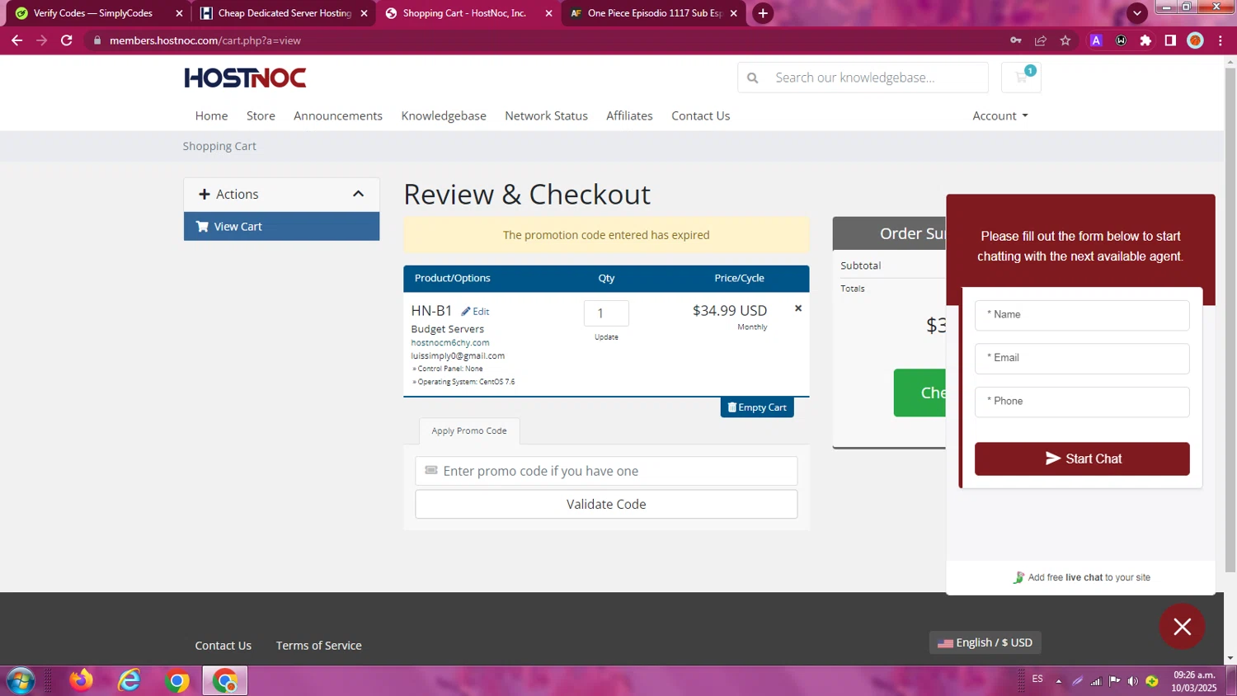Screen dimensions: 1237x696
Task: Click the Start Chat button
Action: [1082, 459]
